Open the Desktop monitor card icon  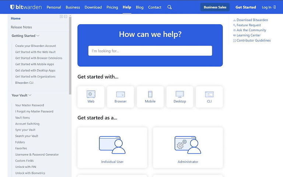click(180, 94)
